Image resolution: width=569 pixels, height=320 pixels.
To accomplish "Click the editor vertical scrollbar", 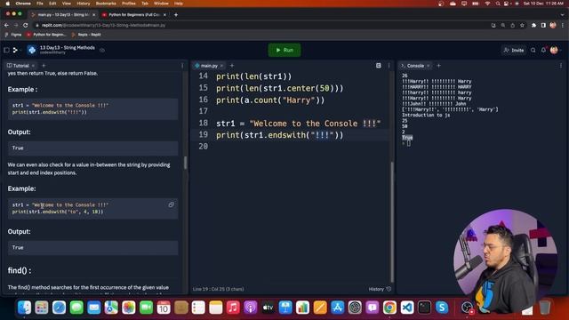I will 391,221.
